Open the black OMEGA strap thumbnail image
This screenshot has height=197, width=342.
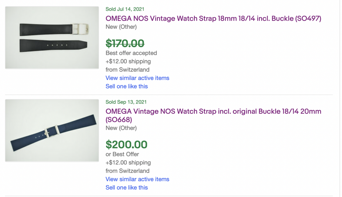[52, 37]
